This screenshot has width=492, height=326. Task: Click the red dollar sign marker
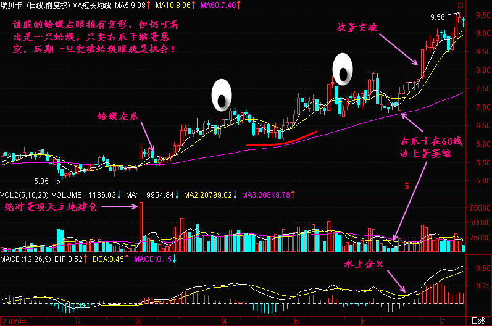(406, 185)
